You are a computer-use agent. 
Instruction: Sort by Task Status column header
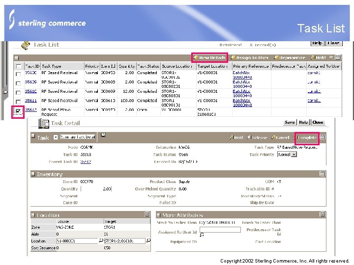(148, 66)
